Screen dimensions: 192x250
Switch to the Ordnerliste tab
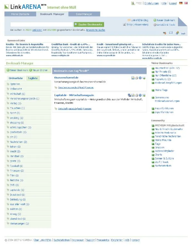(x=16, y=78)
